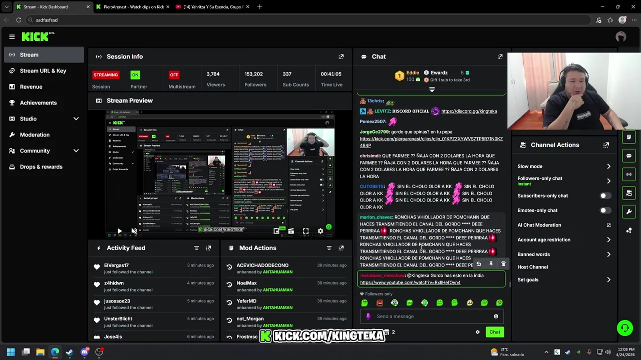The image size is (641, 360).
Task: Click ElVergas17 in the Activity Feed
Action: point(116,265)
